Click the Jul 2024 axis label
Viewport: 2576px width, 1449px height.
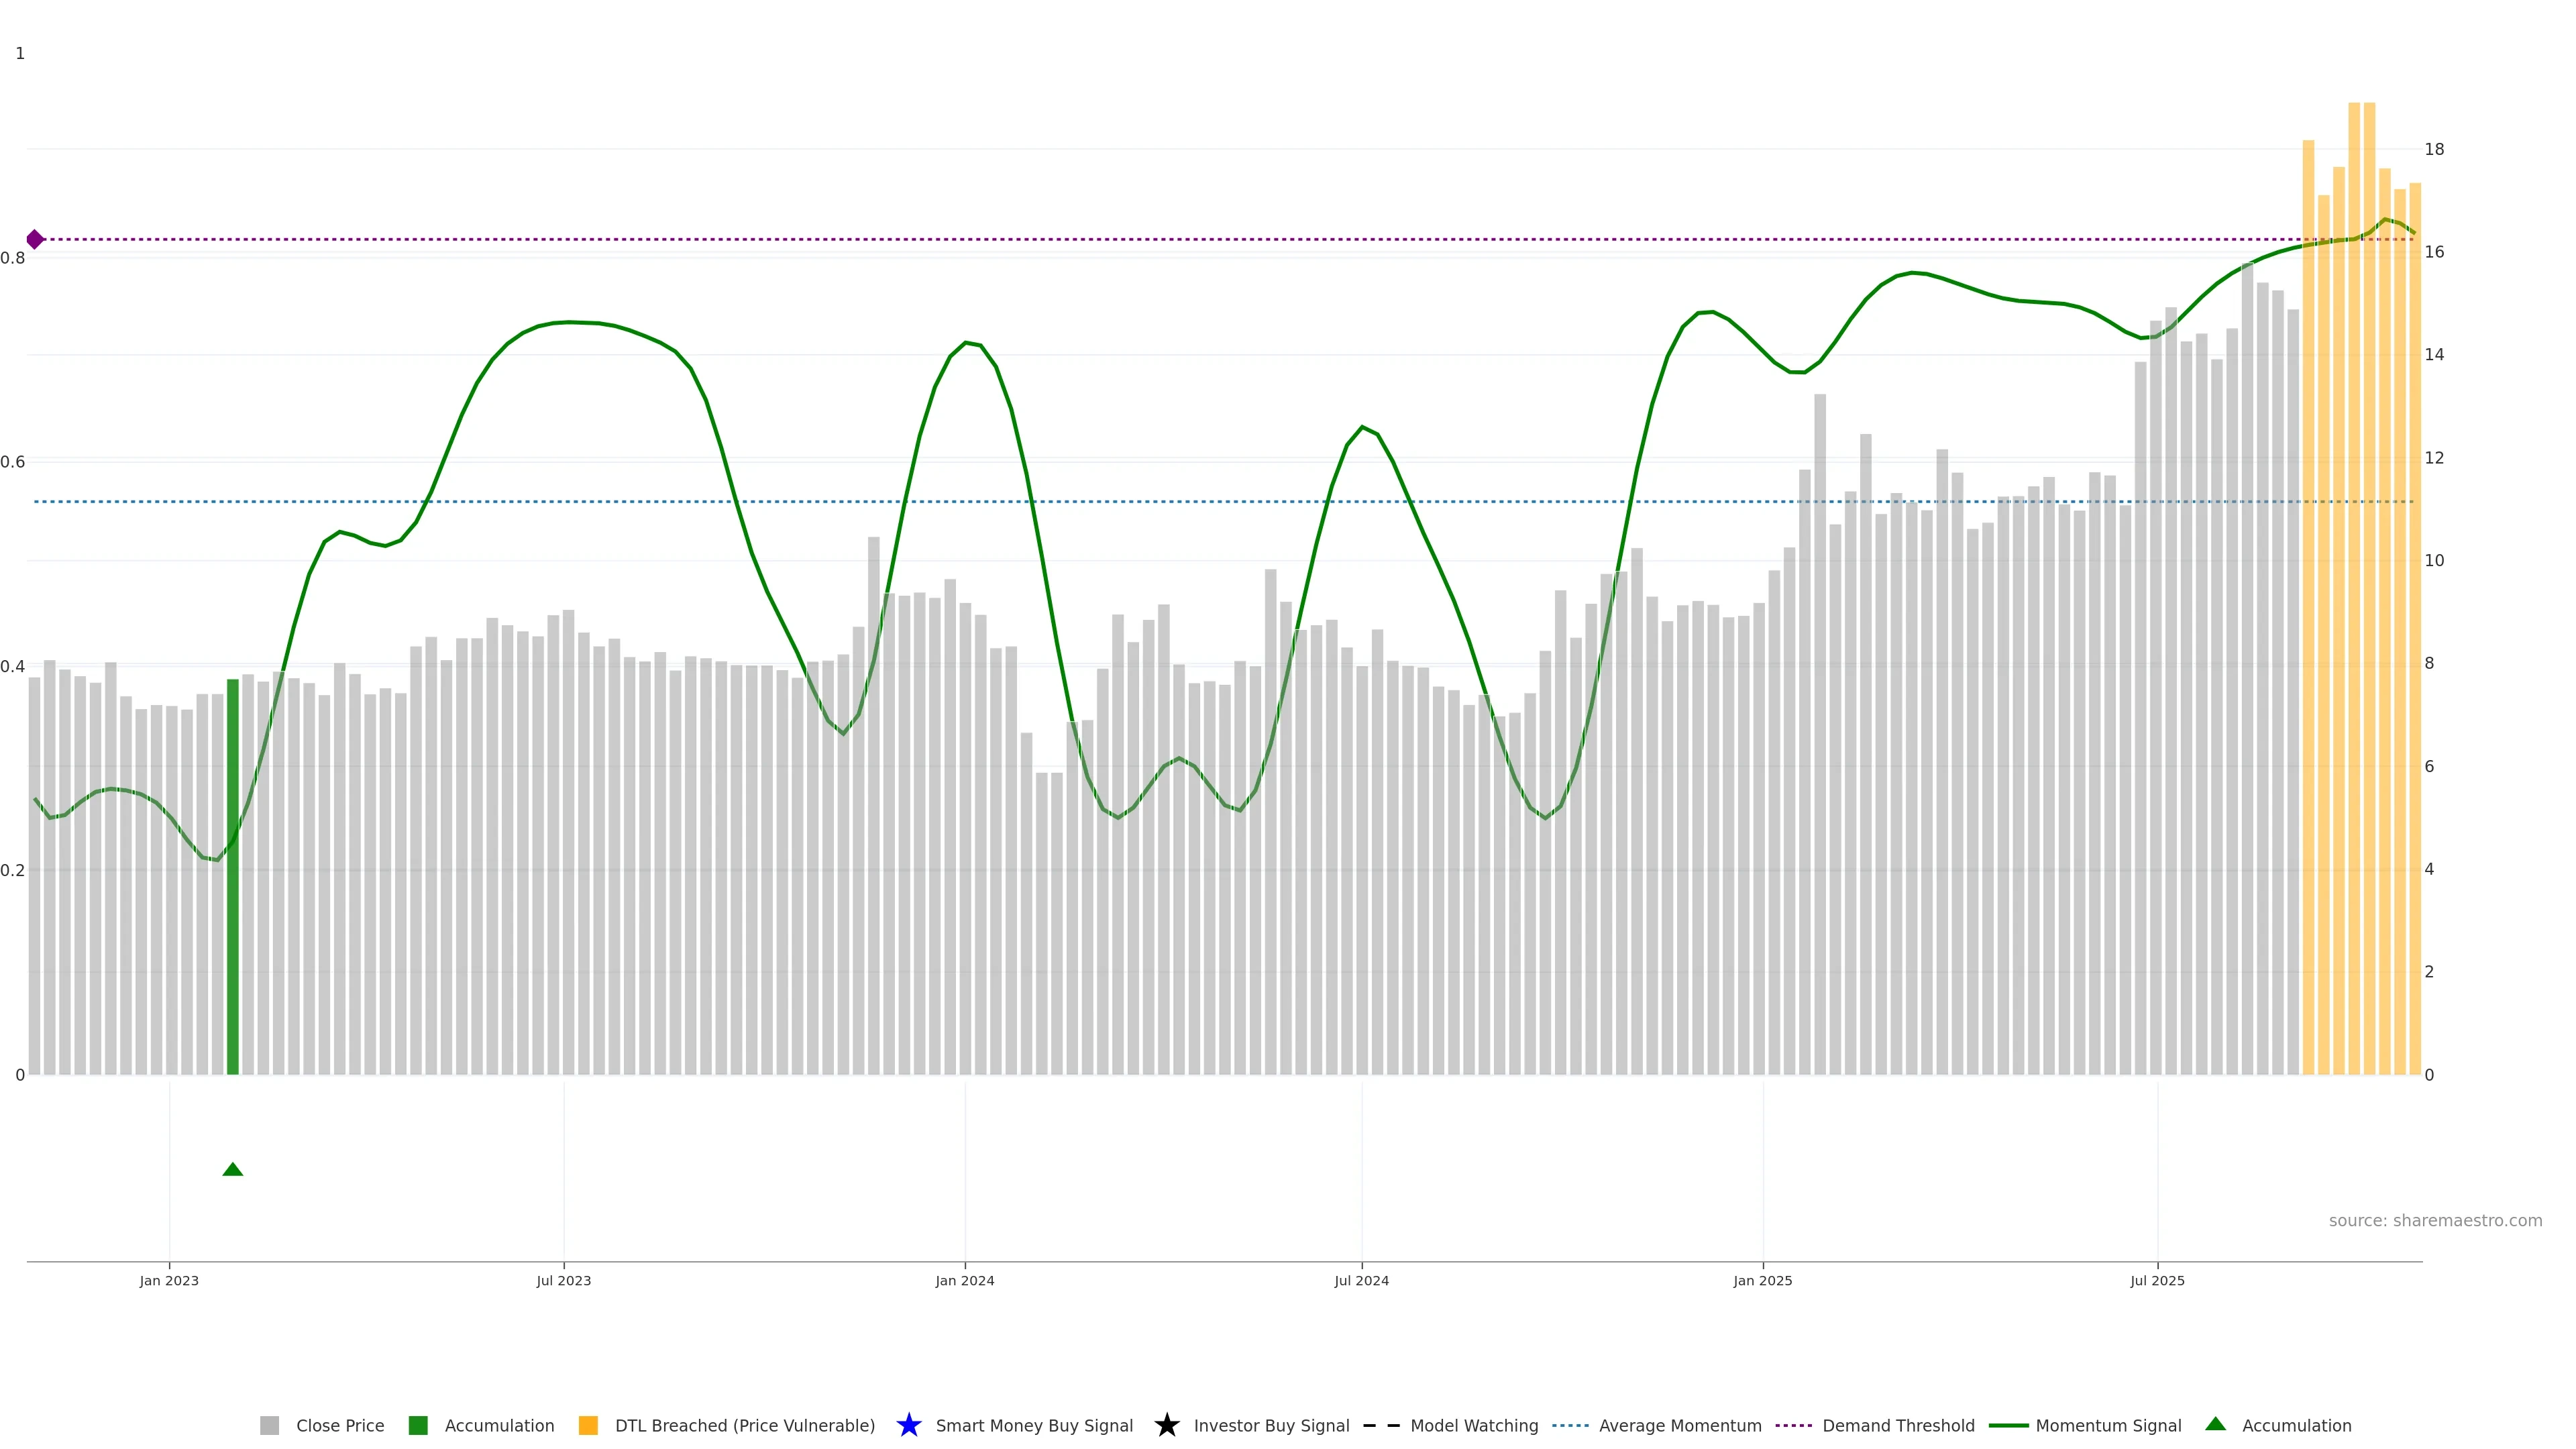[1361, 1280]
